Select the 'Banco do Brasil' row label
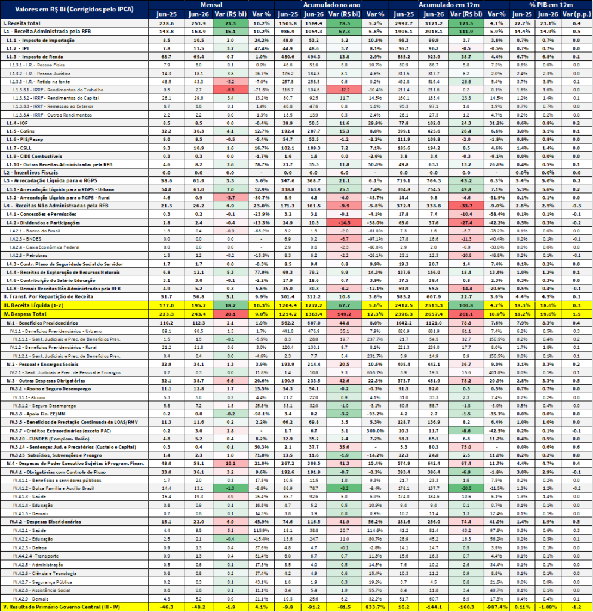The height and width of the screenshot is (612, 593). (35, 231)
